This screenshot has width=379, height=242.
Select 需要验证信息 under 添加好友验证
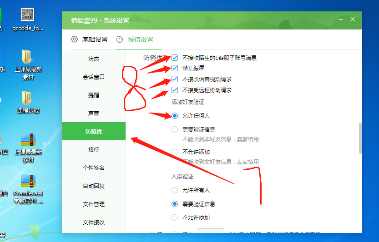point(175,129)
